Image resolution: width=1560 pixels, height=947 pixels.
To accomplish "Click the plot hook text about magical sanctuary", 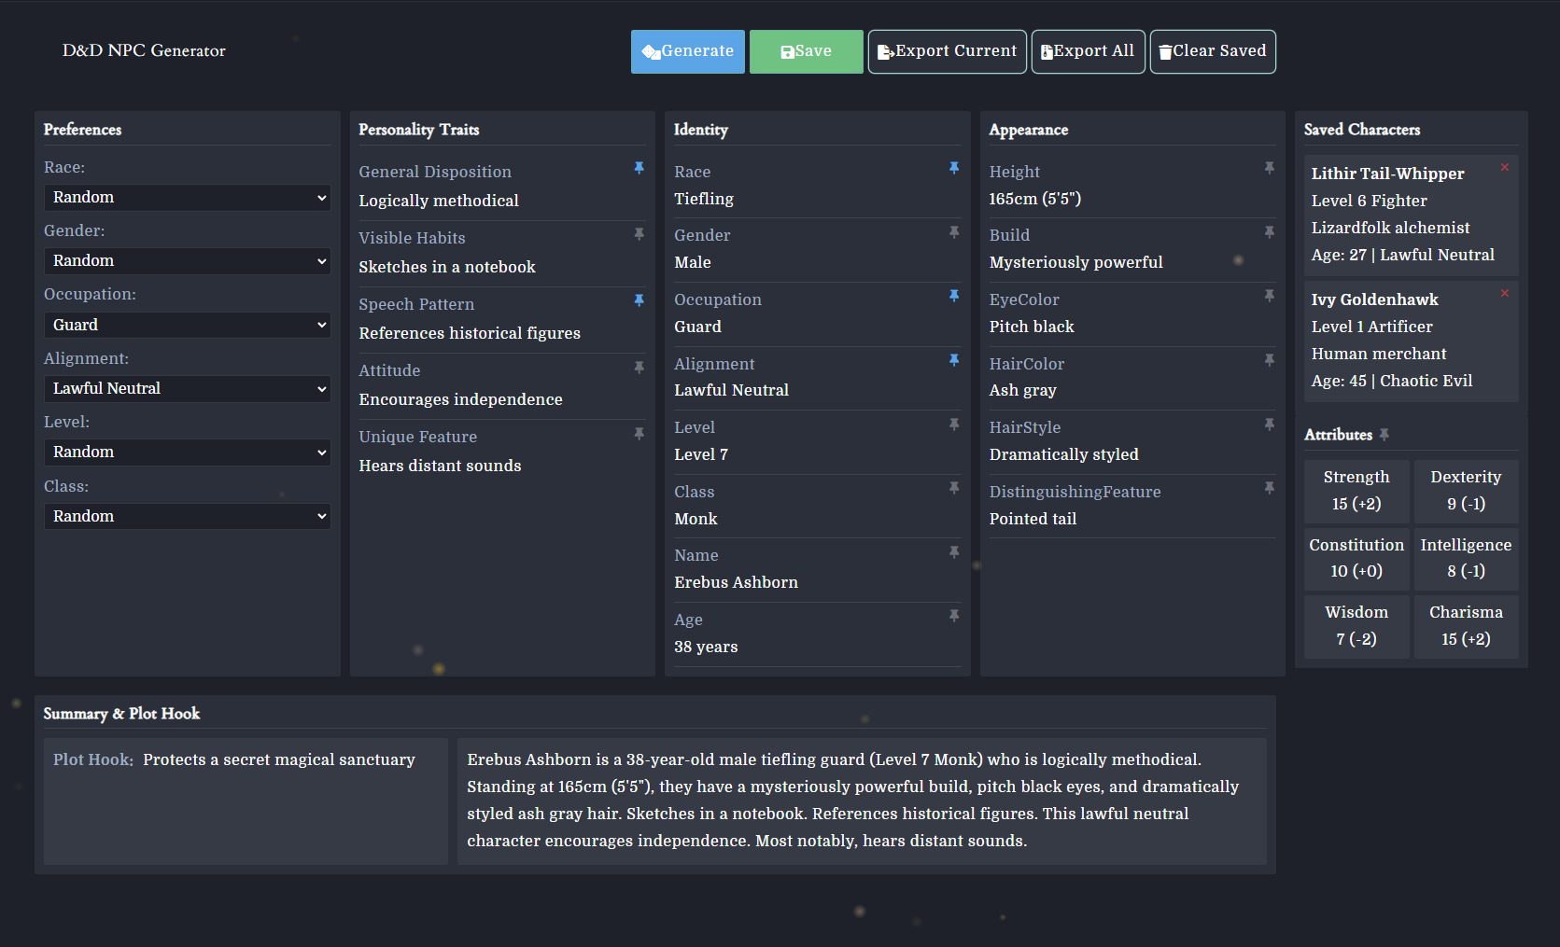I will click(x=279, y=759).
